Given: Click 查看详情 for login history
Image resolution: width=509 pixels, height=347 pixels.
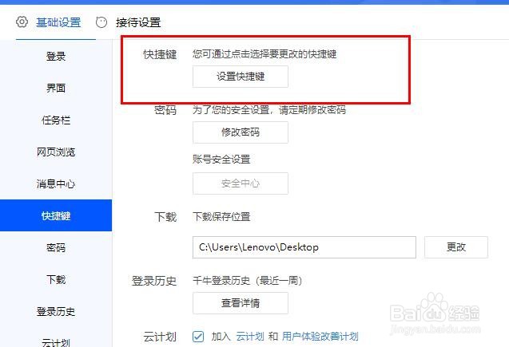Looking at the screenshot, I should (x=241, y=303).
